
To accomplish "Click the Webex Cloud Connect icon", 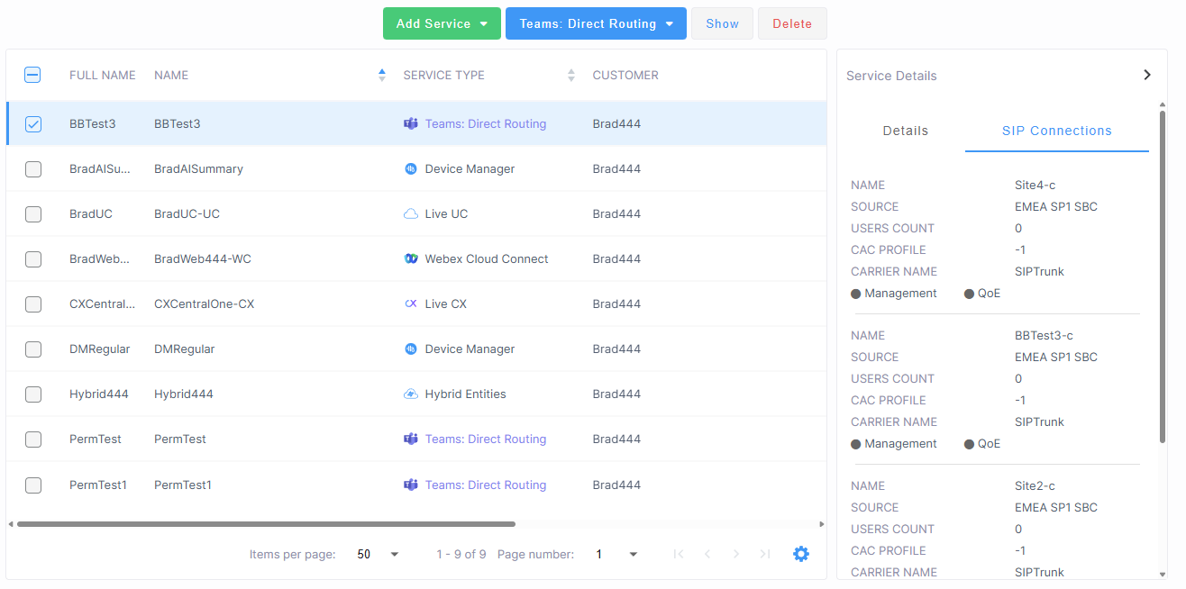I will click(x=411, y=258).
